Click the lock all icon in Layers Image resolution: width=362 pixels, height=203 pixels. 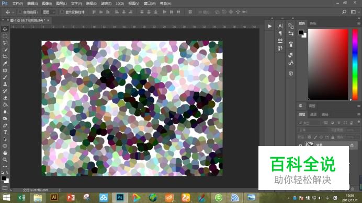pos(333,137)
